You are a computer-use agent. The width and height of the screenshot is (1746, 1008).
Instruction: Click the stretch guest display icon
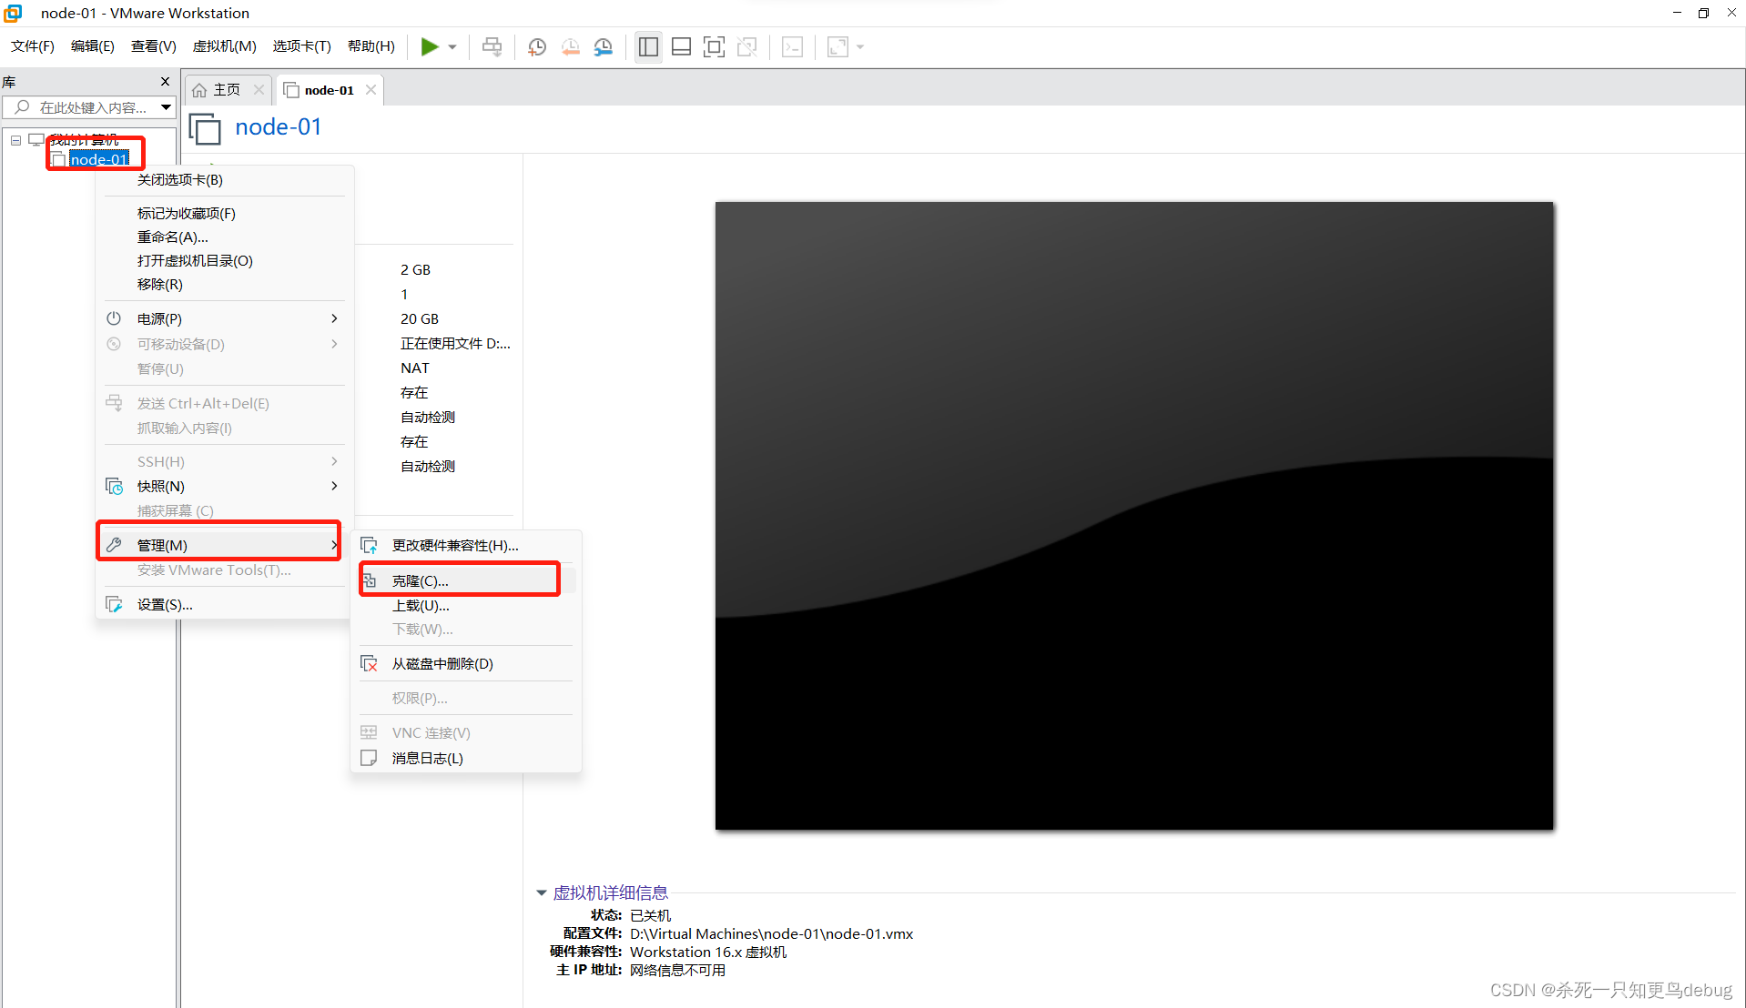[x=837, y=46]
